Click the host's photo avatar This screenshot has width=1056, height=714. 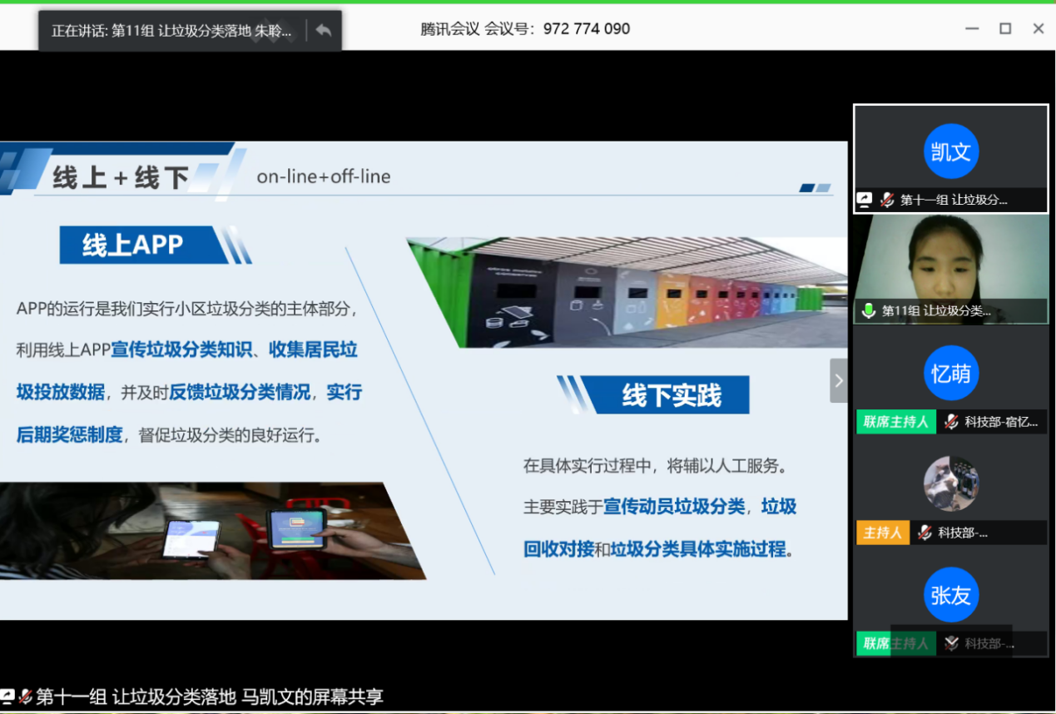click(950, 483)
